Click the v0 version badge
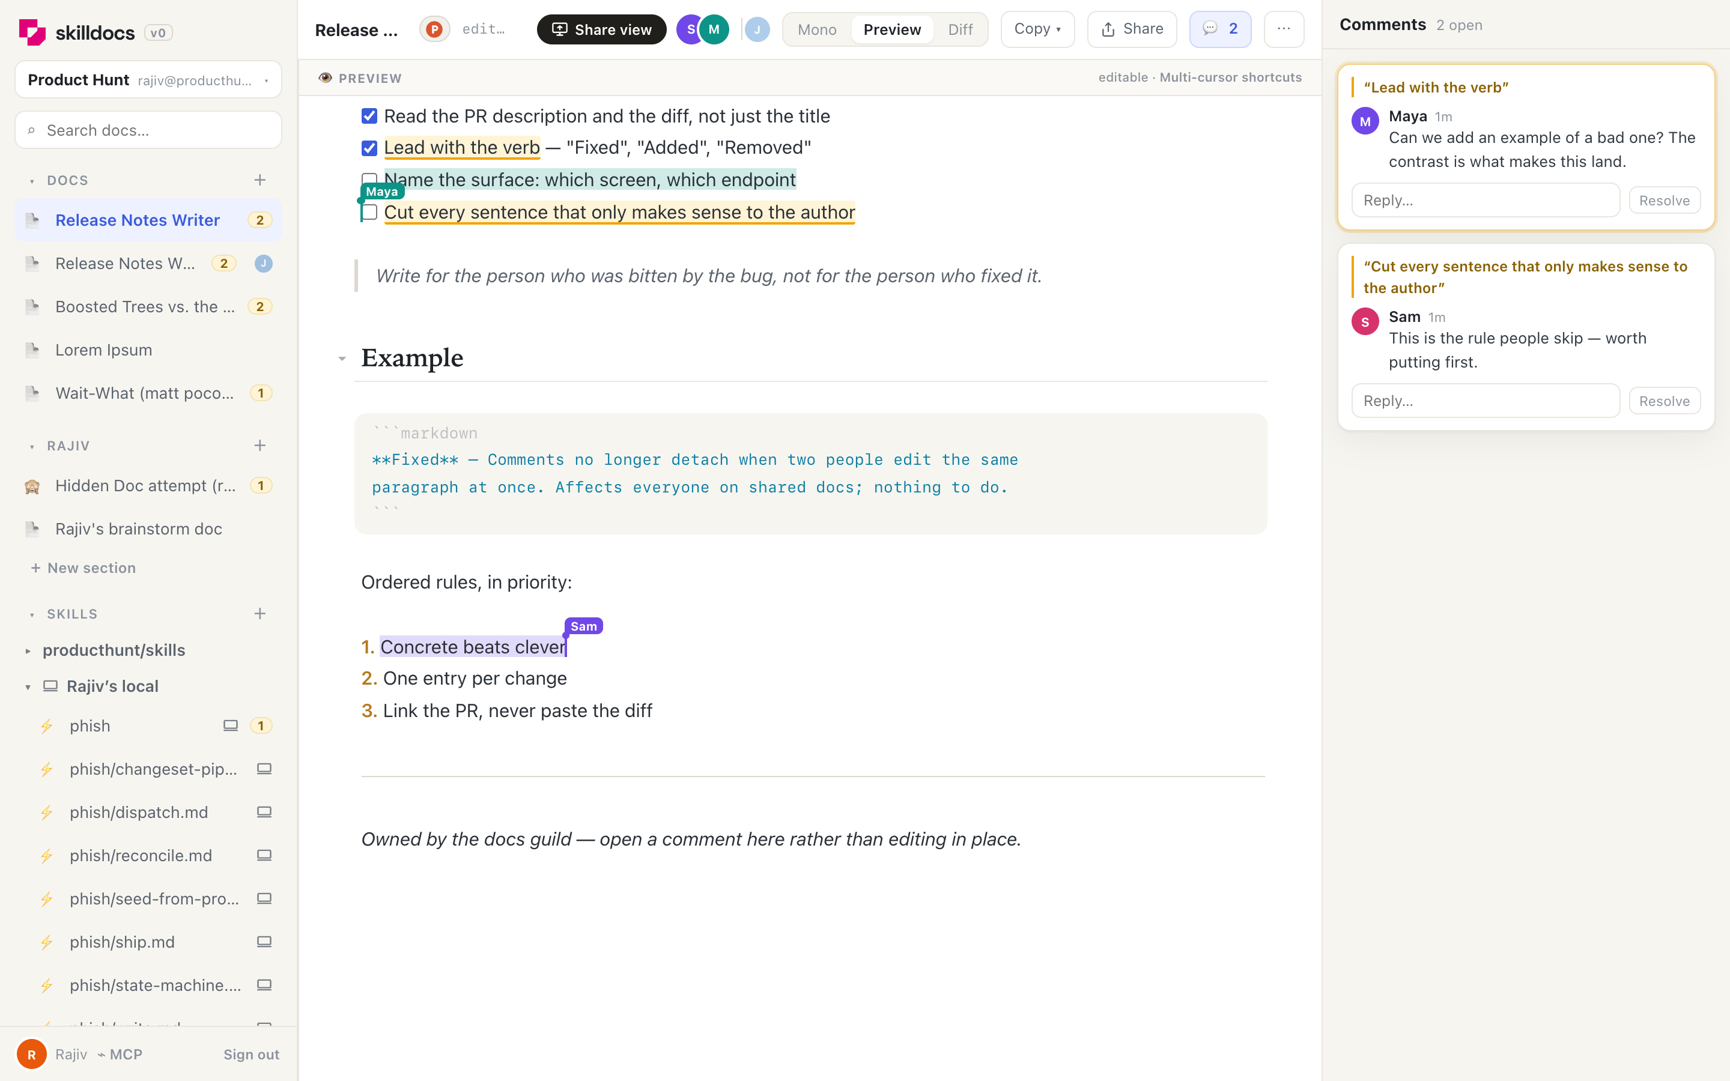This screenshot has height=1081, width=1730. (x=158, y=33)
